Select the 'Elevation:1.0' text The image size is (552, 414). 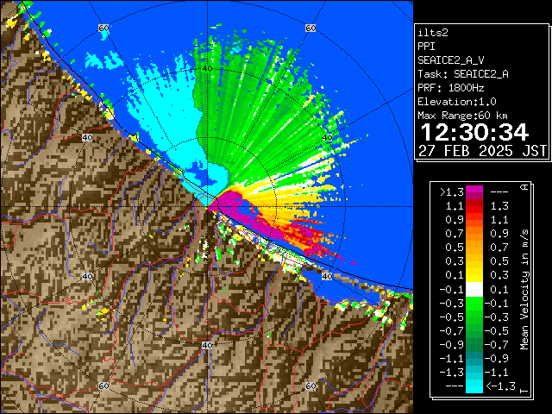457,102
